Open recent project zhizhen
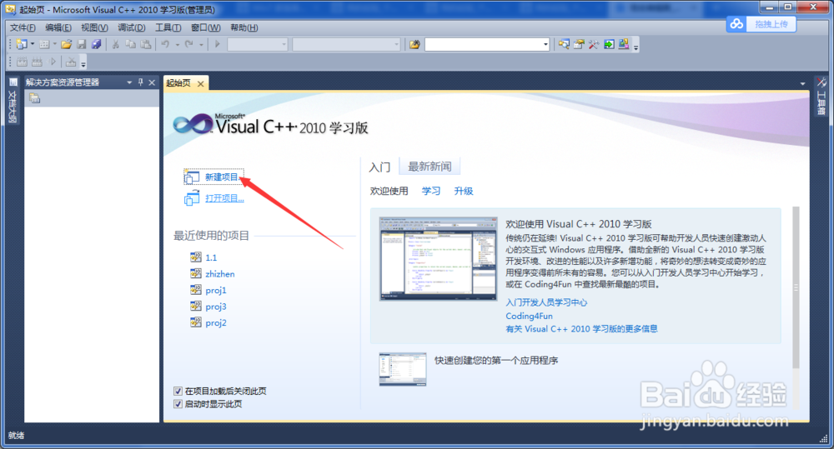 coord(219,274)
